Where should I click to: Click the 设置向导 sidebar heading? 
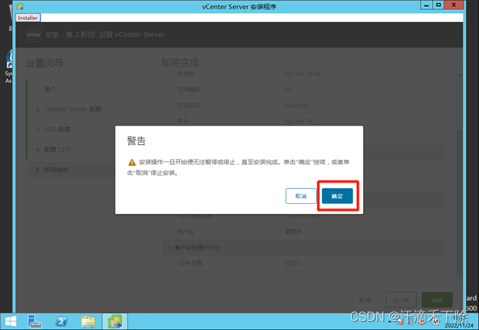coord(45,63)
